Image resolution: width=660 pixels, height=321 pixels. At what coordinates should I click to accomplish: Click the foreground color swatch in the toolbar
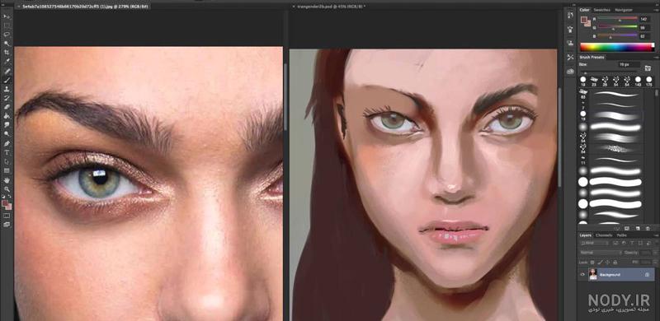click(5, 203)
